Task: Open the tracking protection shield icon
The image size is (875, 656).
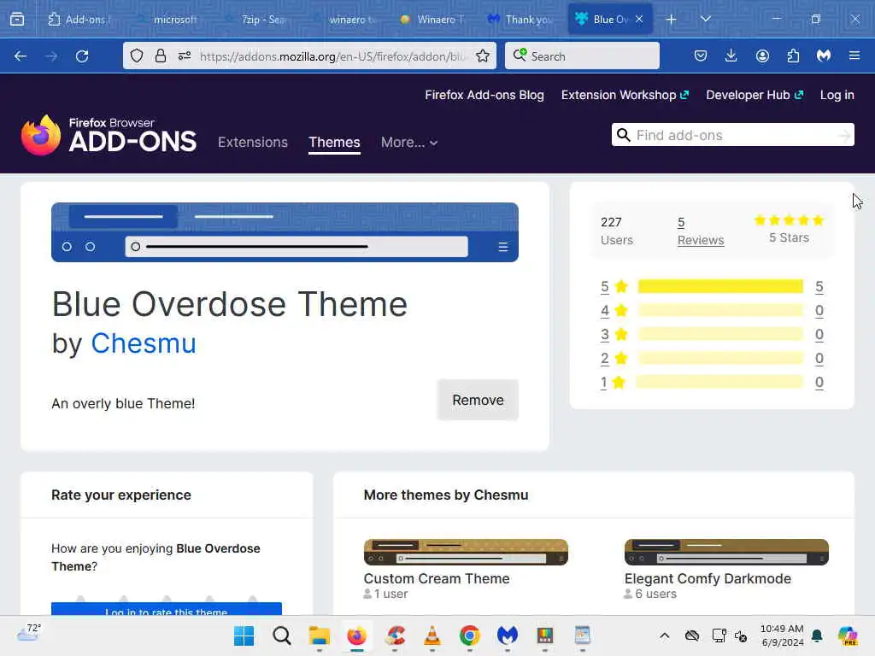Action: [x=137, y=56]
